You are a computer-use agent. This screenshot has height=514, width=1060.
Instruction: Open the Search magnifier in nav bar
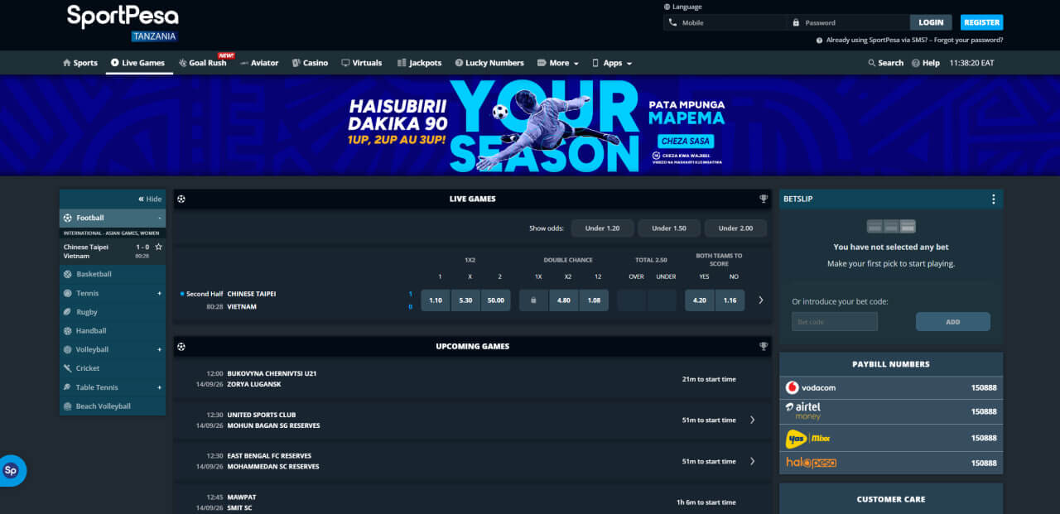pos(885,63)
